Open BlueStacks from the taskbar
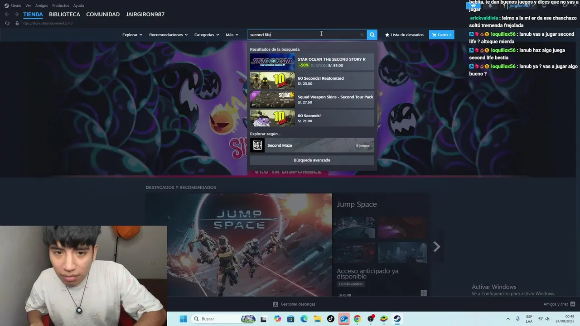Viewport: 580px width, 326px height. [x=384, y=319]
